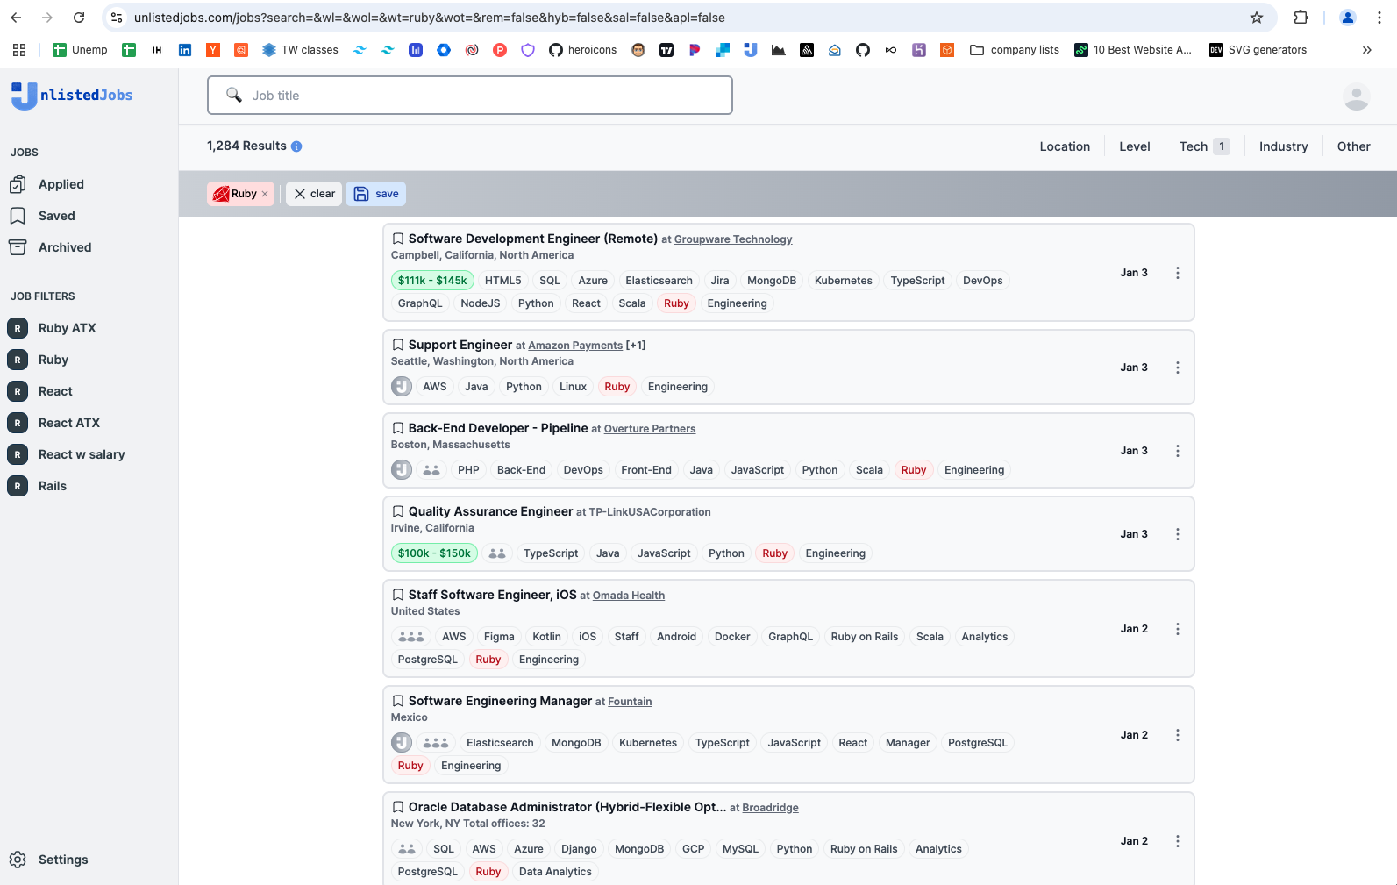
Task: Click the Kubernetes tag in Software Development Engineer row
Action: pyautogui.click(x=844, y=281)
